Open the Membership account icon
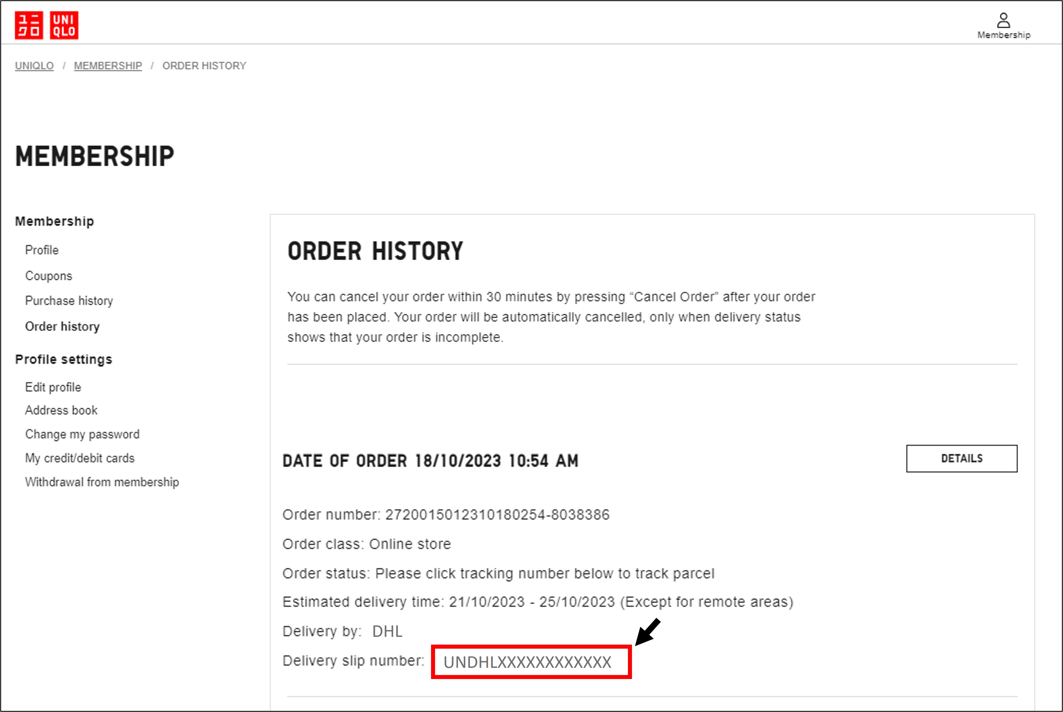The height and width of the screenshot is (712, 1063). point(1004,26)
